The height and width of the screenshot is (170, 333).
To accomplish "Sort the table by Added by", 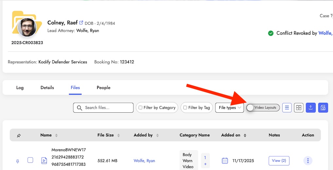I will [157, 135].
